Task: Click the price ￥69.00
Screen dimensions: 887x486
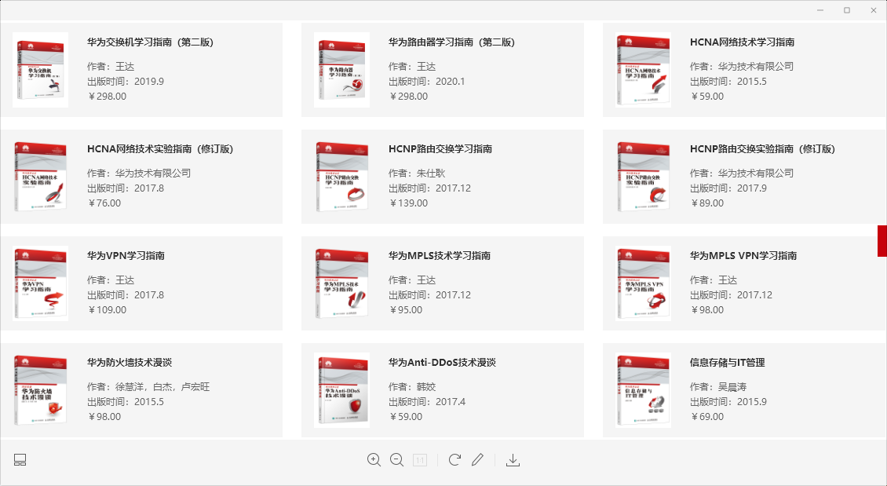Action: point(707,417)
